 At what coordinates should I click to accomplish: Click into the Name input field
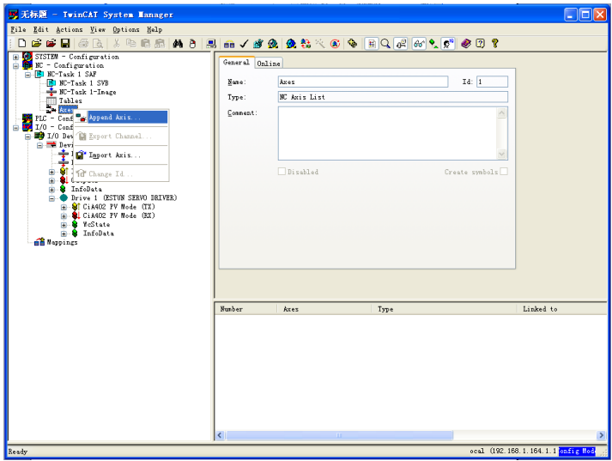pos(363,82)
